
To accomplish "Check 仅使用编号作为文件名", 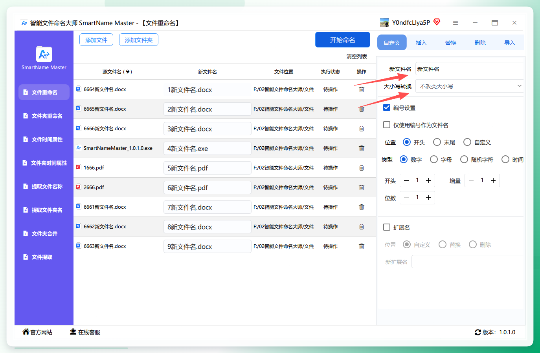I will [x=387, y=125].
